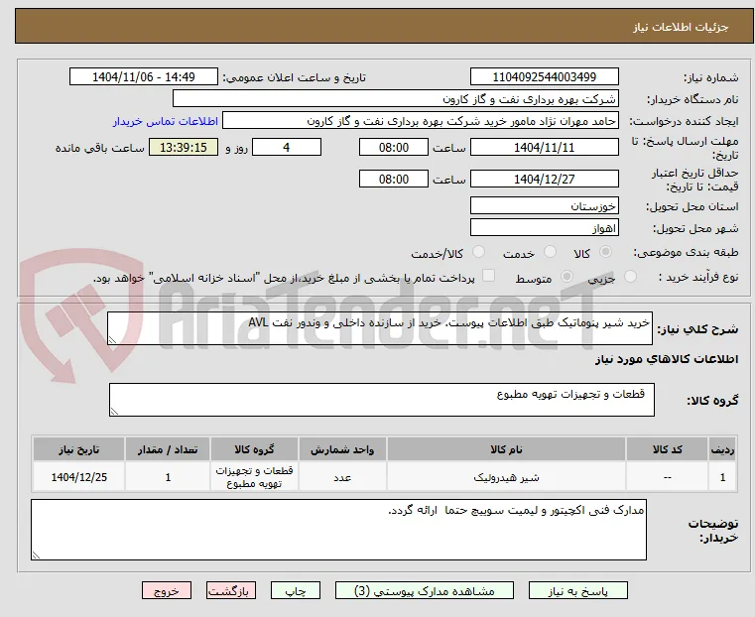Toggle the اسناد خزانه اسلامی payment checkbox
Screen dimensions: 755x617
tap(489, 276)
